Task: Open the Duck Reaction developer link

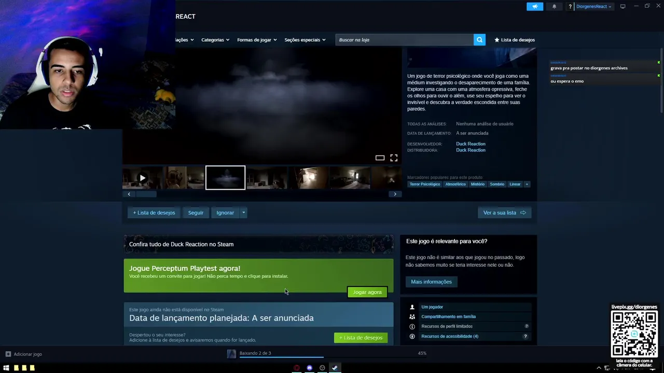Action: [x=471, y=144]
